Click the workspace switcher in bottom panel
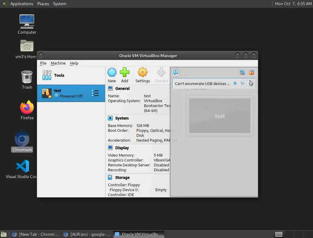The width and height of the screenshot is (313, 238). coord(279,234)
